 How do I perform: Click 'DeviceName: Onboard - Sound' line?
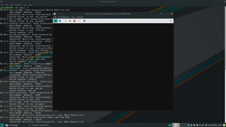25,120
